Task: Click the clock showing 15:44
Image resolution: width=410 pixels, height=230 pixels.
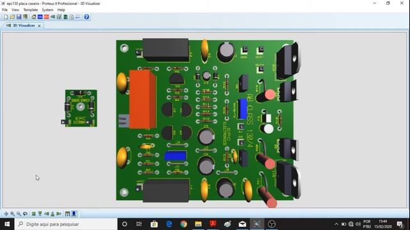Action: pyautogui.click(x=383, y=224)
